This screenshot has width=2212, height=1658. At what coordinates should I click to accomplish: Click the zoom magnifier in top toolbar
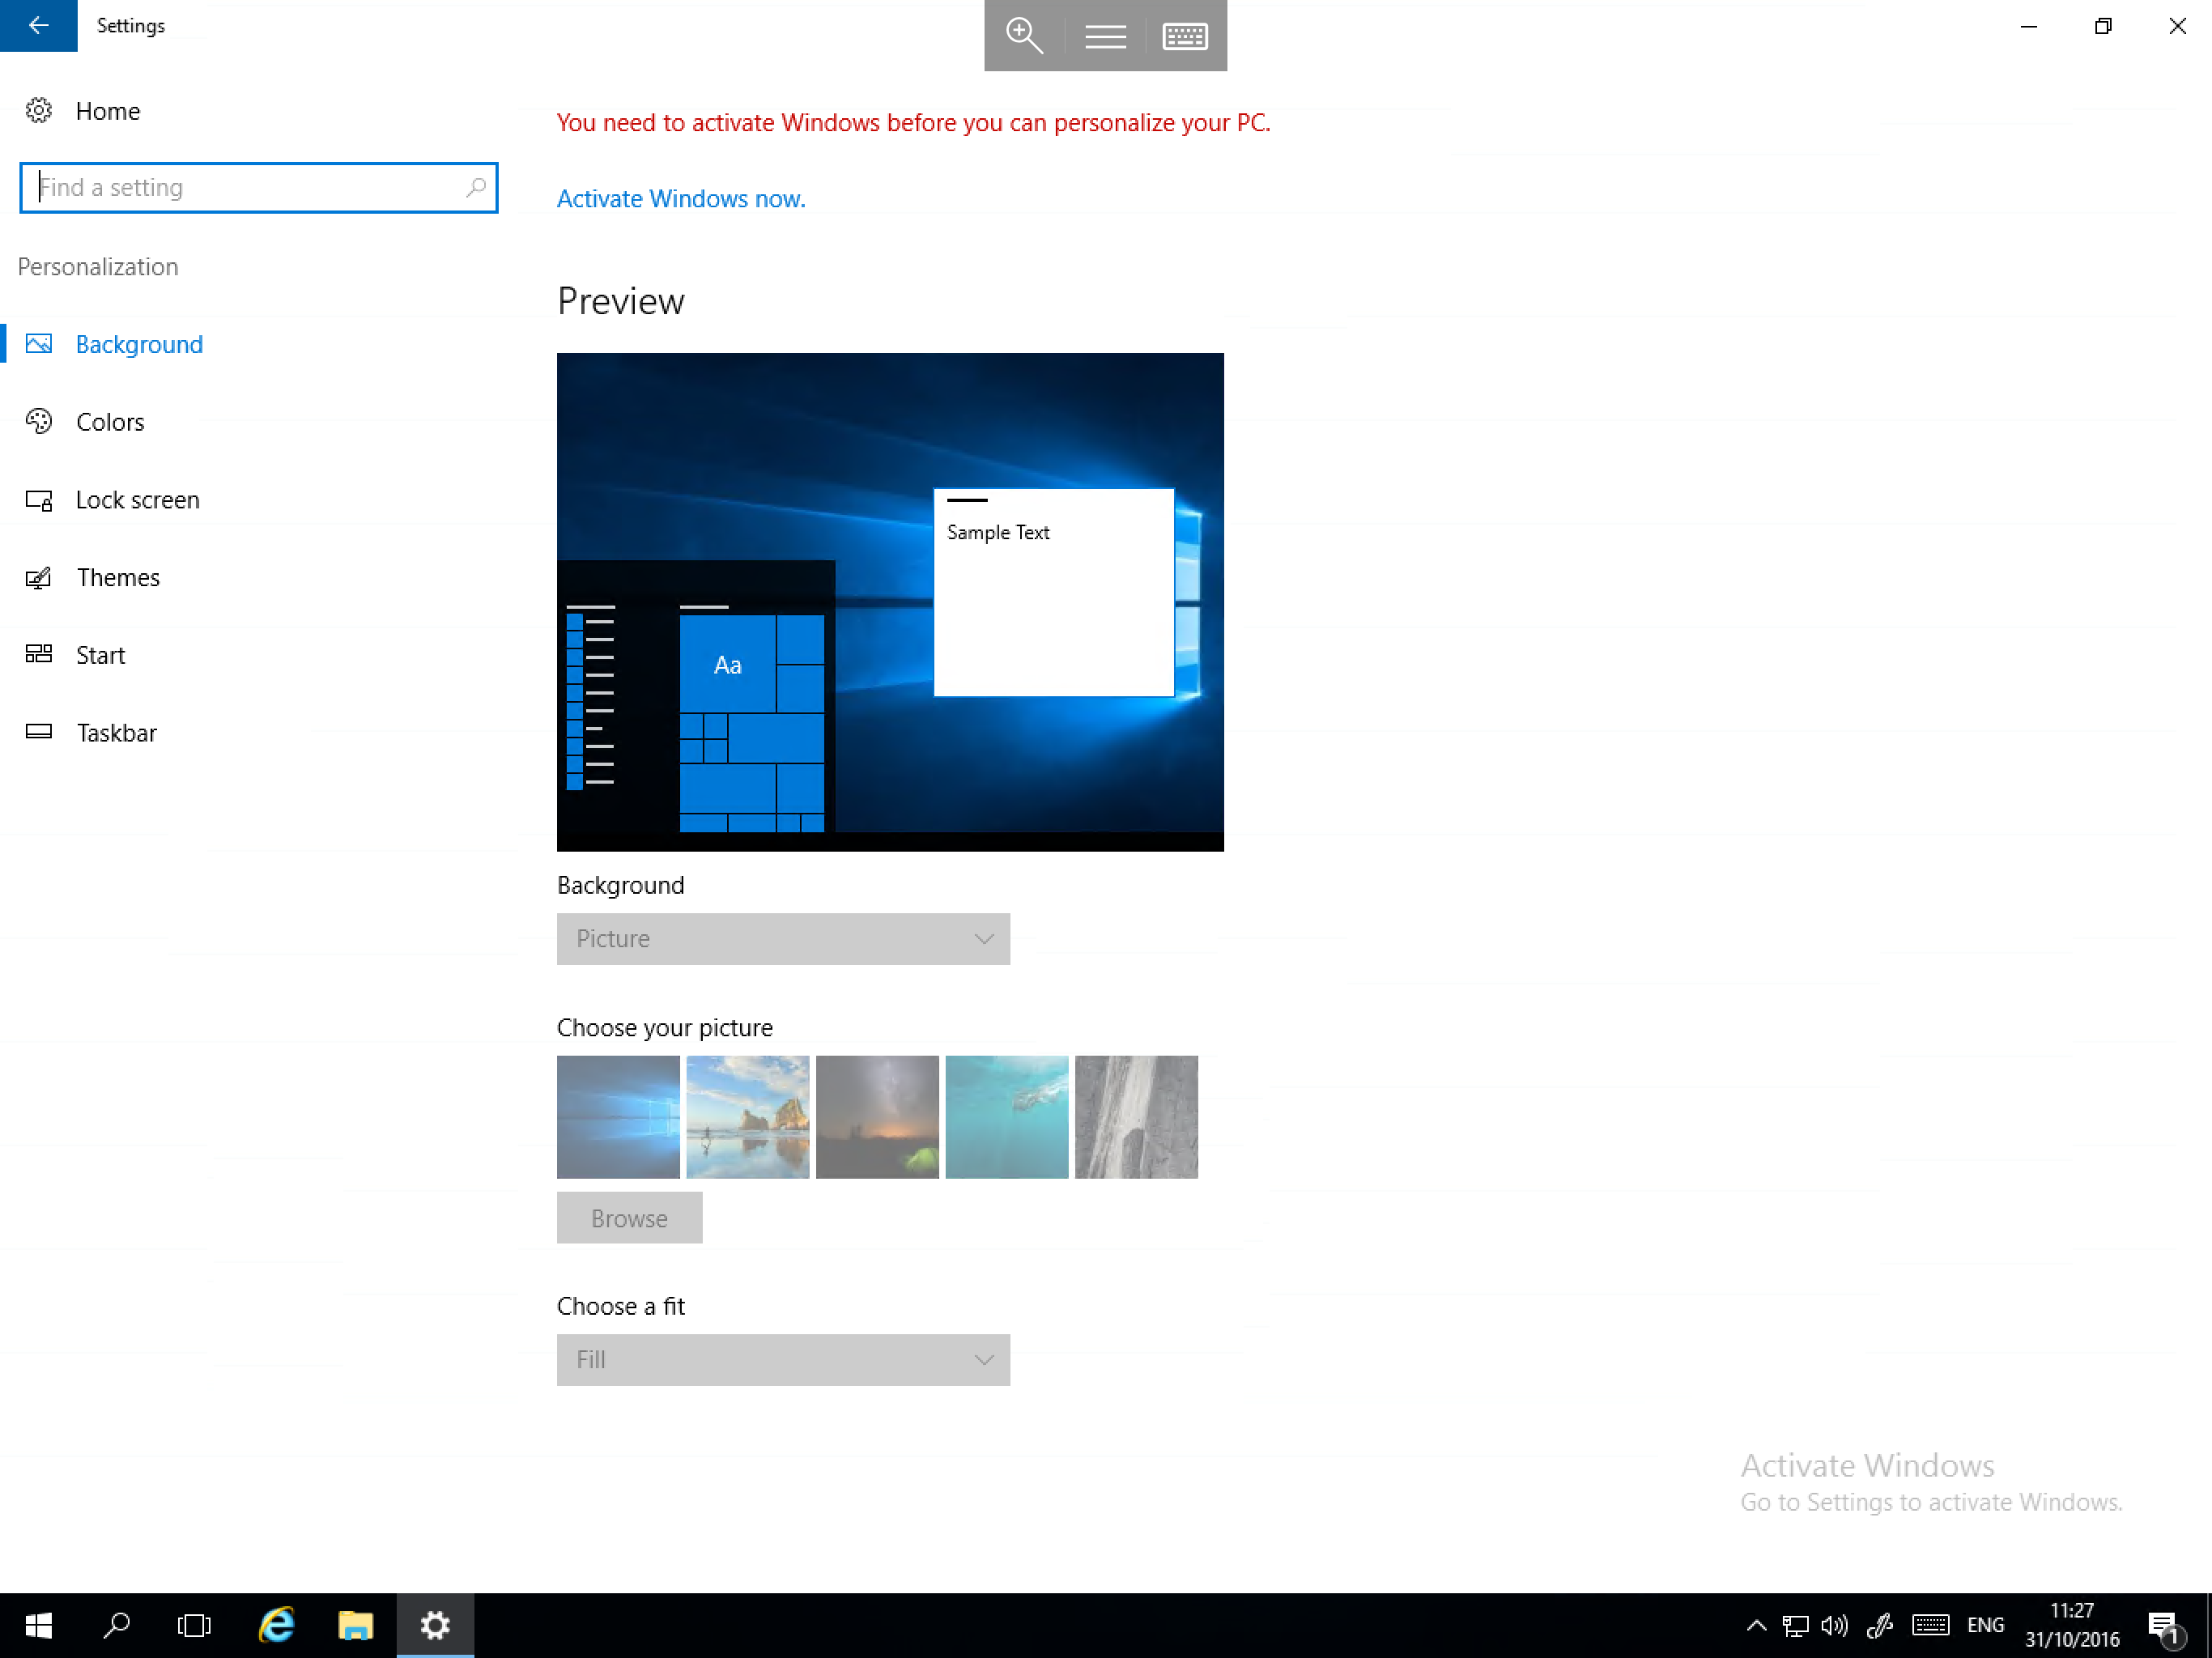pos(1024,36)
